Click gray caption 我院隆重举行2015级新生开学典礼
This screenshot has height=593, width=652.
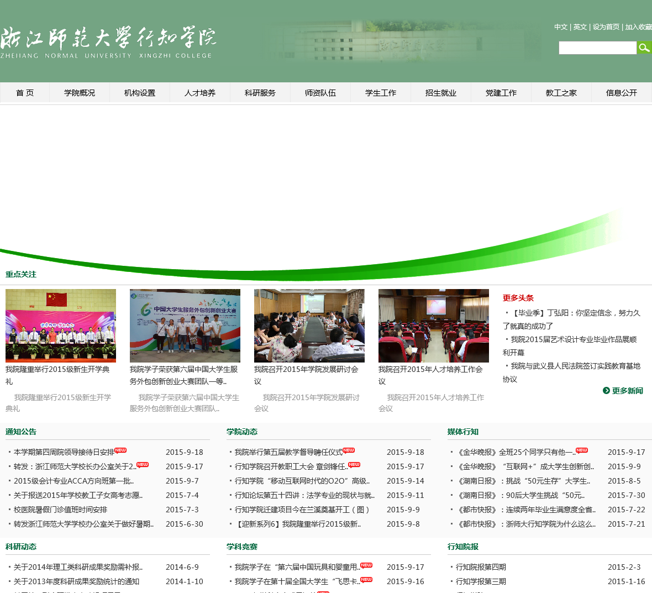click(58, 402)
